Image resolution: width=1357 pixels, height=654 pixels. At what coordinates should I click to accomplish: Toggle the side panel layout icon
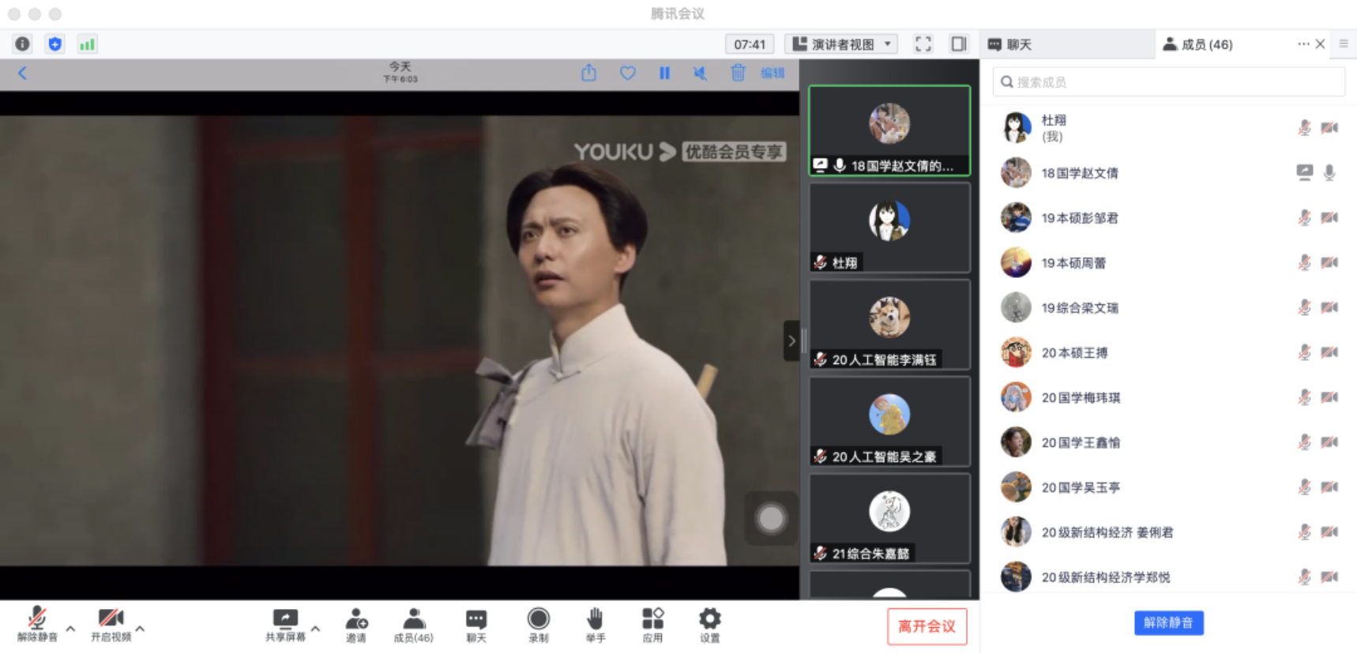pyautogui.click(x=958, y=44)
